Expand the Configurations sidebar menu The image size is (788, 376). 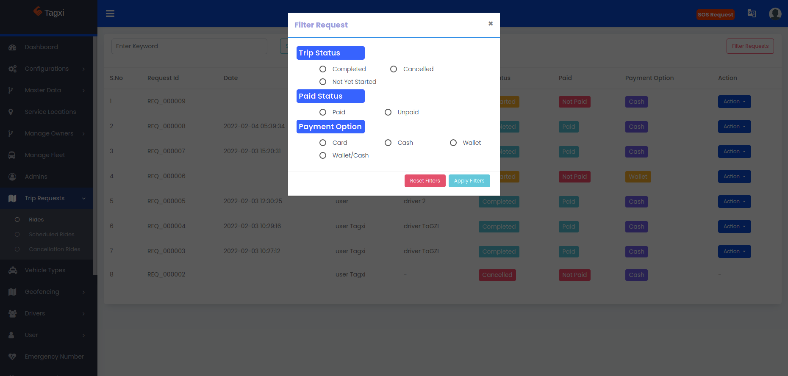[x=47, y=69]
